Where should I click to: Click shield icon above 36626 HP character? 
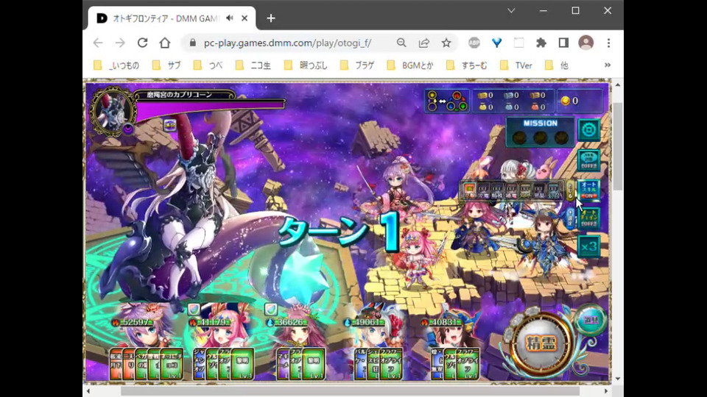coord(270,310)
